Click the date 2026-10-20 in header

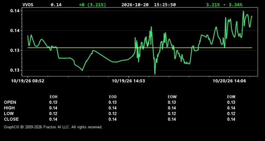tap(135, 5)
